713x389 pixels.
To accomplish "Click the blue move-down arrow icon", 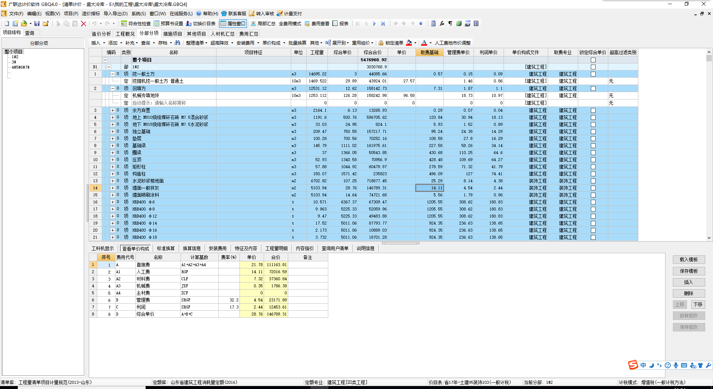I will pyautogui.click(x=421, y=23).
